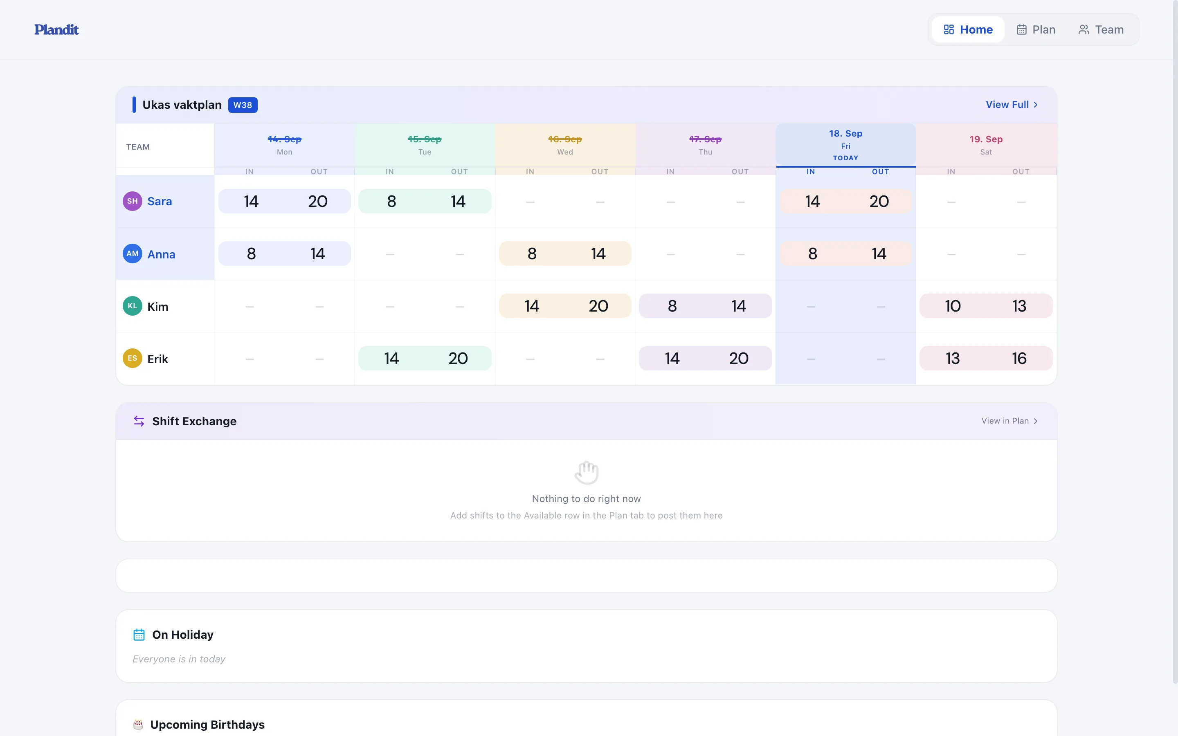Image resolution: width=1178 pixels, height=736 pixels.
Task: Select Kim's Saturday 10–13 shift
Action: pyautogui.click(x=986, y=306)
